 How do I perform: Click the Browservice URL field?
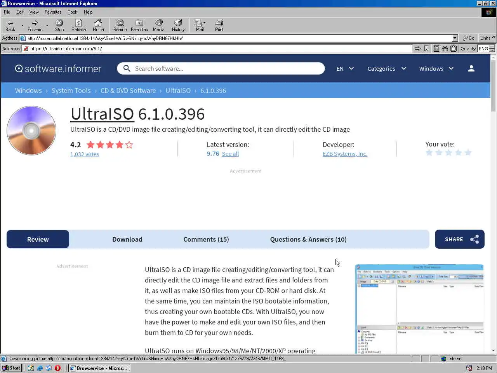(217, 49)
